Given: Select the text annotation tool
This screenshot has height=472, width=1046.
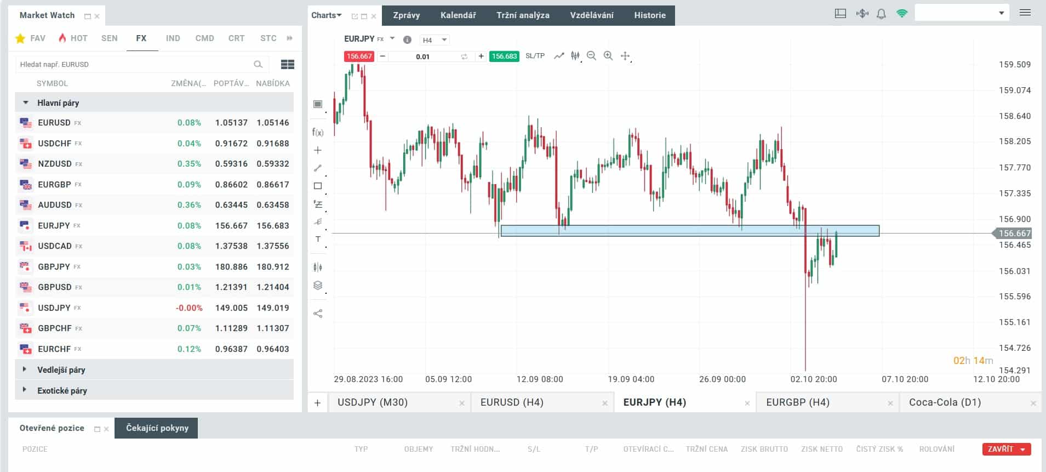Looking at the screenshot, I should (317, 239).
